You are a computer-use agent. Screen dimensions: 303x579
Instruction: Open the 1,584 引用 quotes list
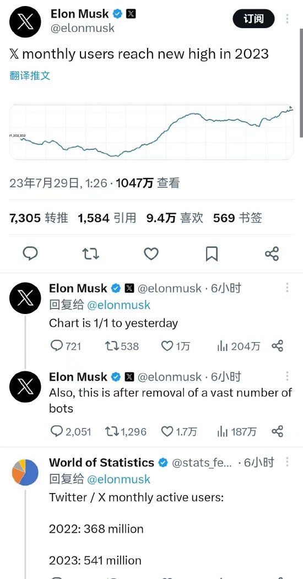point(107,218)
